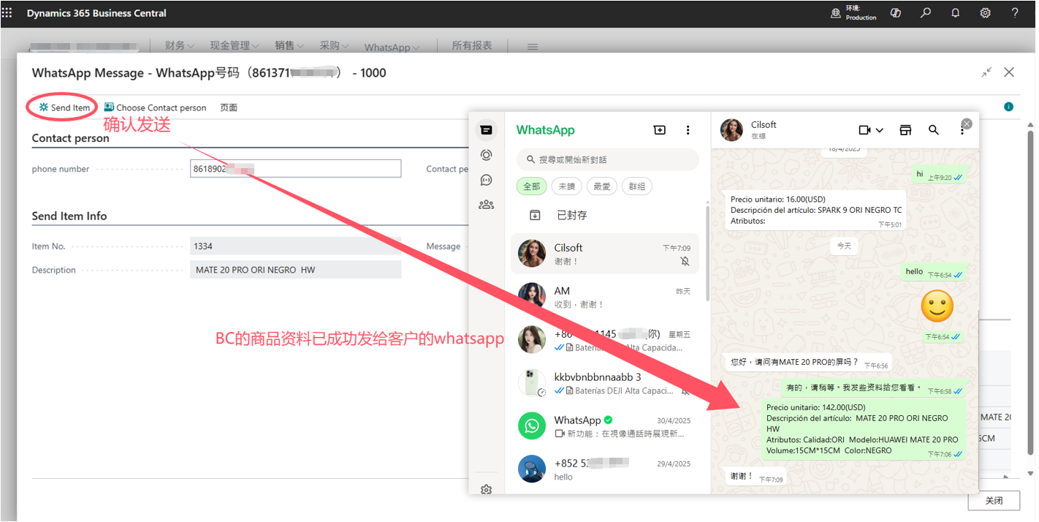Image resolution: width=1039 pixels, height=522 pixels.
Task: Search within the Cilsoft chat
Action: coord(933,130)
